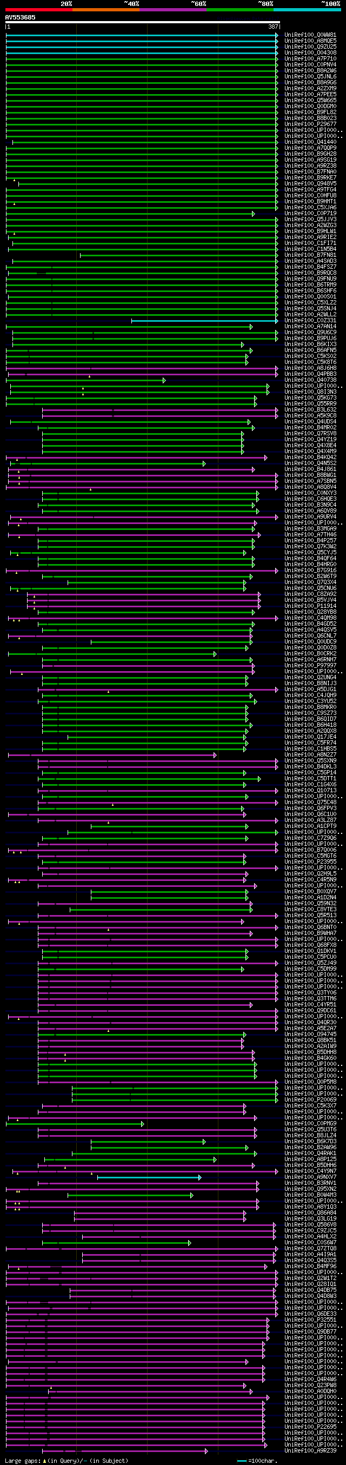This screenshot has width=346, height=1465.
Task: Click the red 20% identity legend segment
Action: coord(38,10)
